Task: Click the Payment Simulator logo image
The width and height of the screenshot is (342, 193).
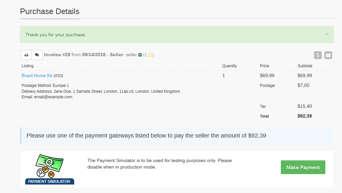Action: [x=49, y=169]
